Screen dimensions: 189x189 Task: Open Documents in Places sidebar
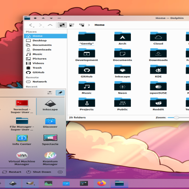click(x=45, y=45)
